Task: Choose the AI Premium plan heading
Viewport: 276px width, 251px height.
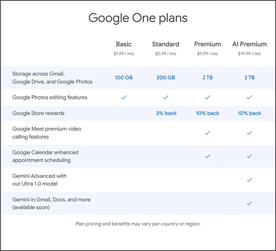Action: pyautogui.click(x=249, y=44)
